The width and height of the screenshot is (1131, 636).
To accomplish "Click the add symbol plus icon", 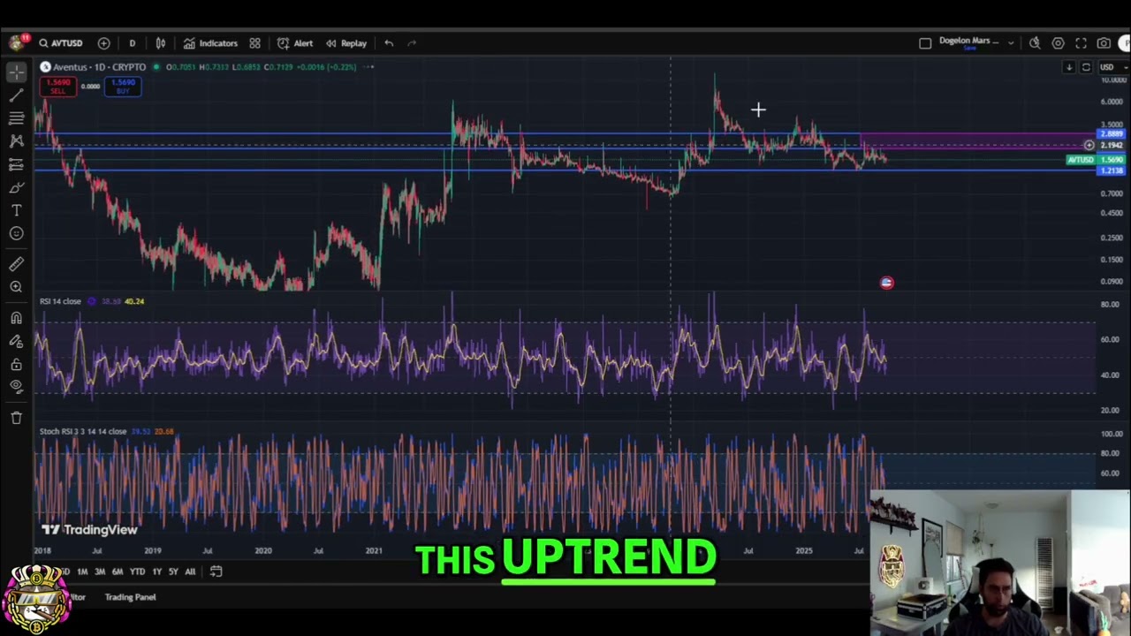I will tap(104, 43).
